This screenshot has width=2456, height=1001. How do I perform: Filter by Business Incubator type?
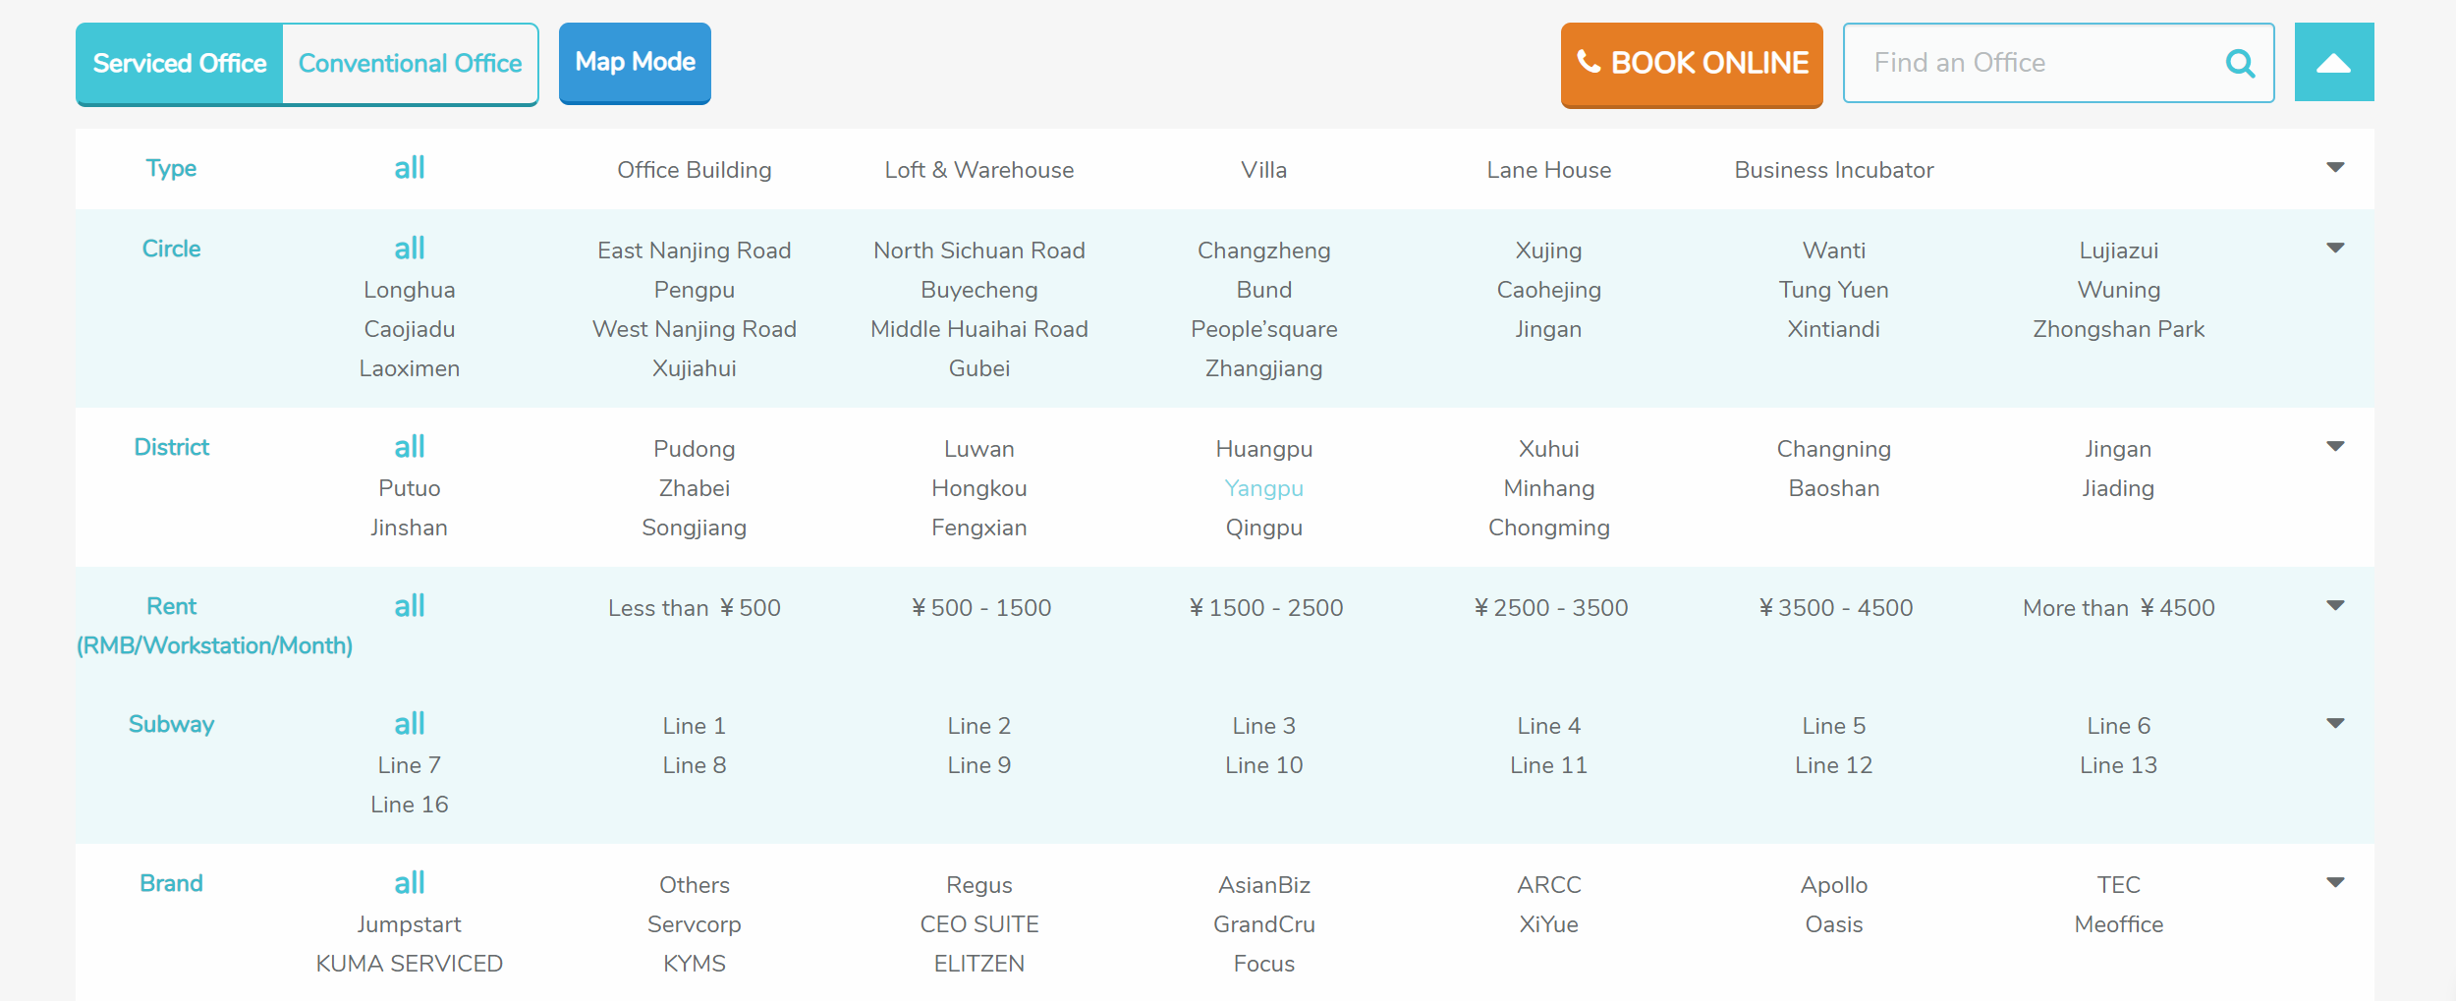coord(1834,170)
